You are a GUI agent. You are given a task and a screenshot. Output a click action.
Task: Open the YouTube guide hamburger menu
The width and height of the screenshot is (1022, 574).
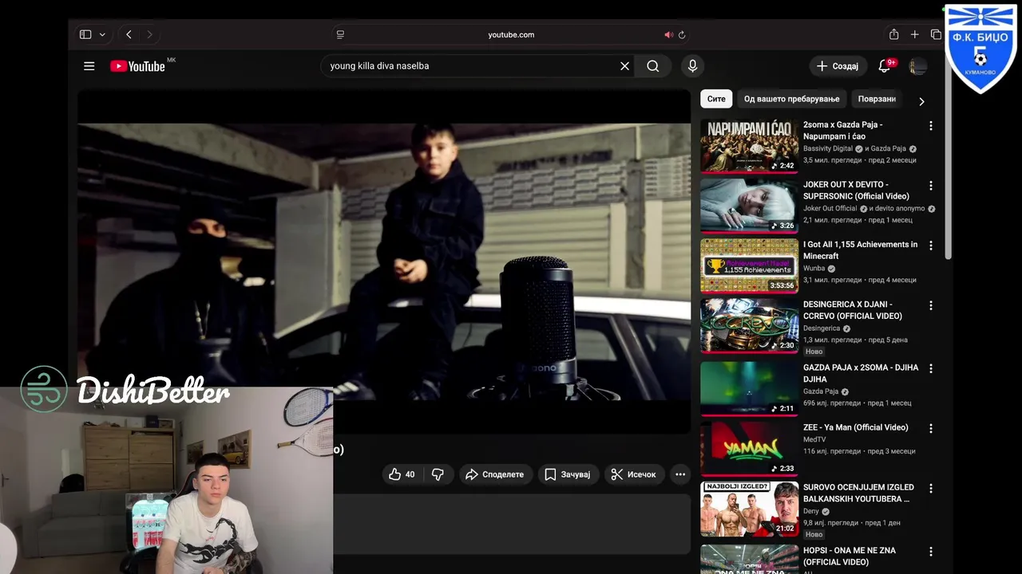pyautogui.click(x=89, y=66)
